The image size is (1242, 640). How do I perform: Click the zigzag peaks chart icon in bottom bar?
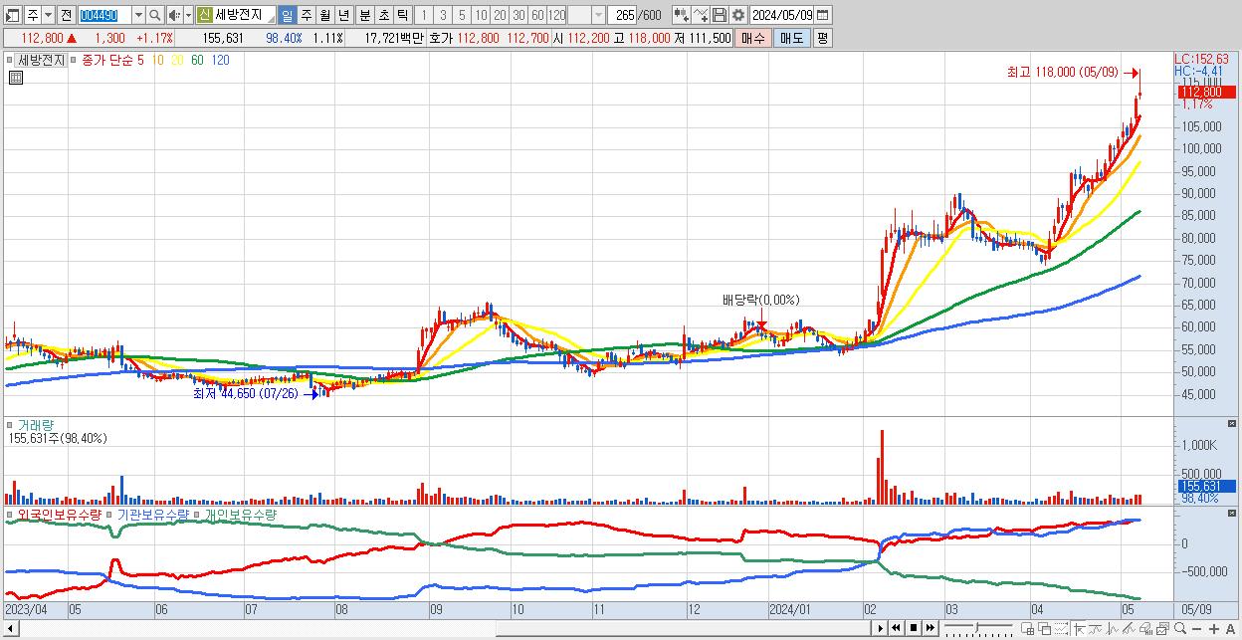point(1113,629)
